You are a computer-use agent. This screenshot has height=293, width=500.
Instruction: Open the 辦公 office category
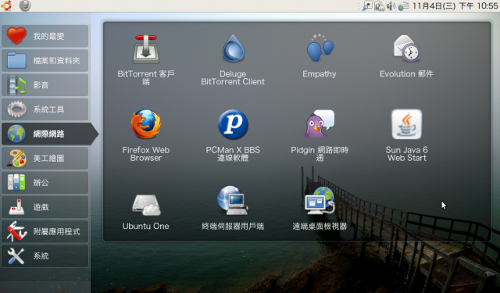tap(45, 182)
